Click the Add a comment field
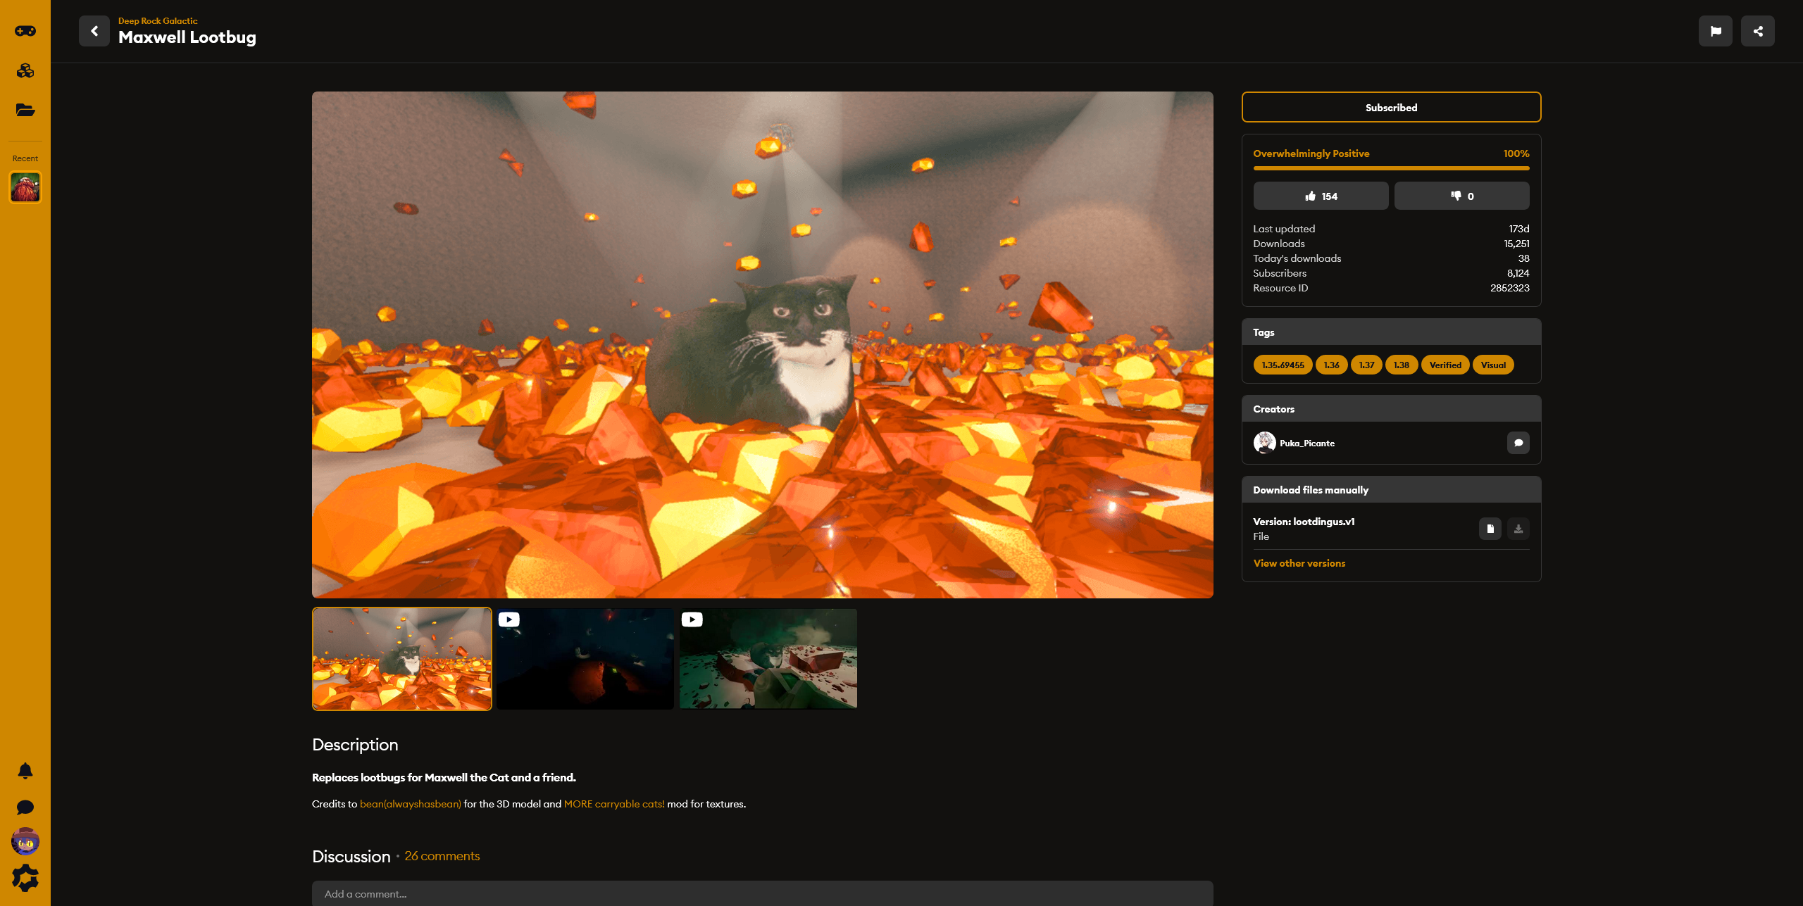Screen dimensions: 1803x906 pyautogui.click(x=762, y=894)
